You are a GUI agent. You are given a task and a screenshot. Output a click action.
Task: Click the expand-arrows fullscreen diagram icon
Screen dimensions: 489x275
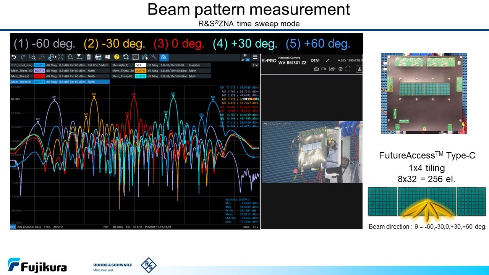(x=61, y=57)
